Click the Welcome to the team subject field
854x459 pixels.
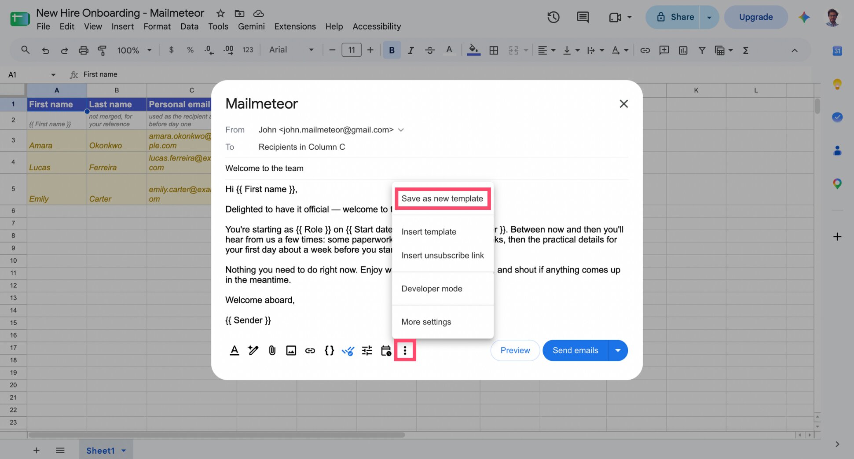click(426, 168)
